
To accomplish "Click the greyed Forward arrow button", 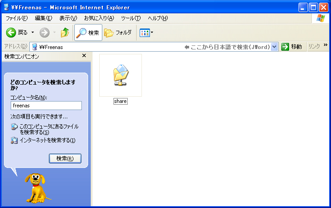I will click(x=44, y=33).
